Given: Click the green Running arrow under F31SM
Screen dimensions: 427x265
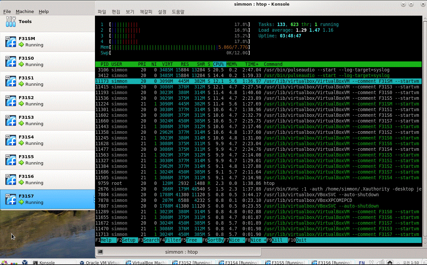Looking at the screenshot, I should point(21,45).
